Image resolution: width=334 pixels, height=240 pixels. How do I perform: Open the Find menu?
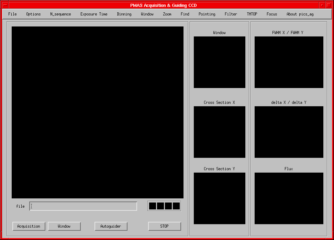pyautogui.click(x=185, y=14)
